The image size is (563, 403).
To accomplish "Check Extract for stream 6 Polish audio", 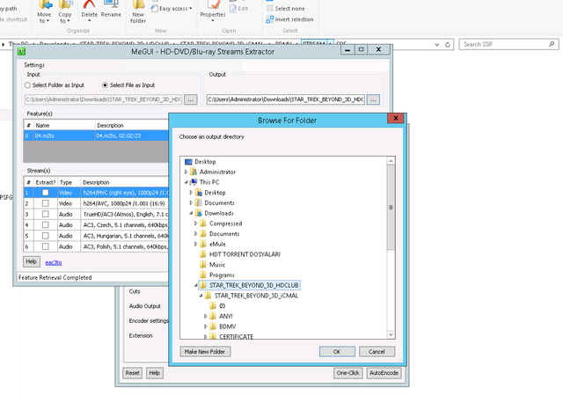I will tap(45, 246).
